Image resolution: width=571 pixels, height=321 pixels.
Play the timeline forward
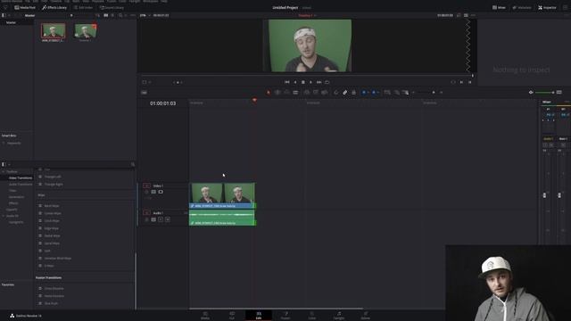[310, 82]
